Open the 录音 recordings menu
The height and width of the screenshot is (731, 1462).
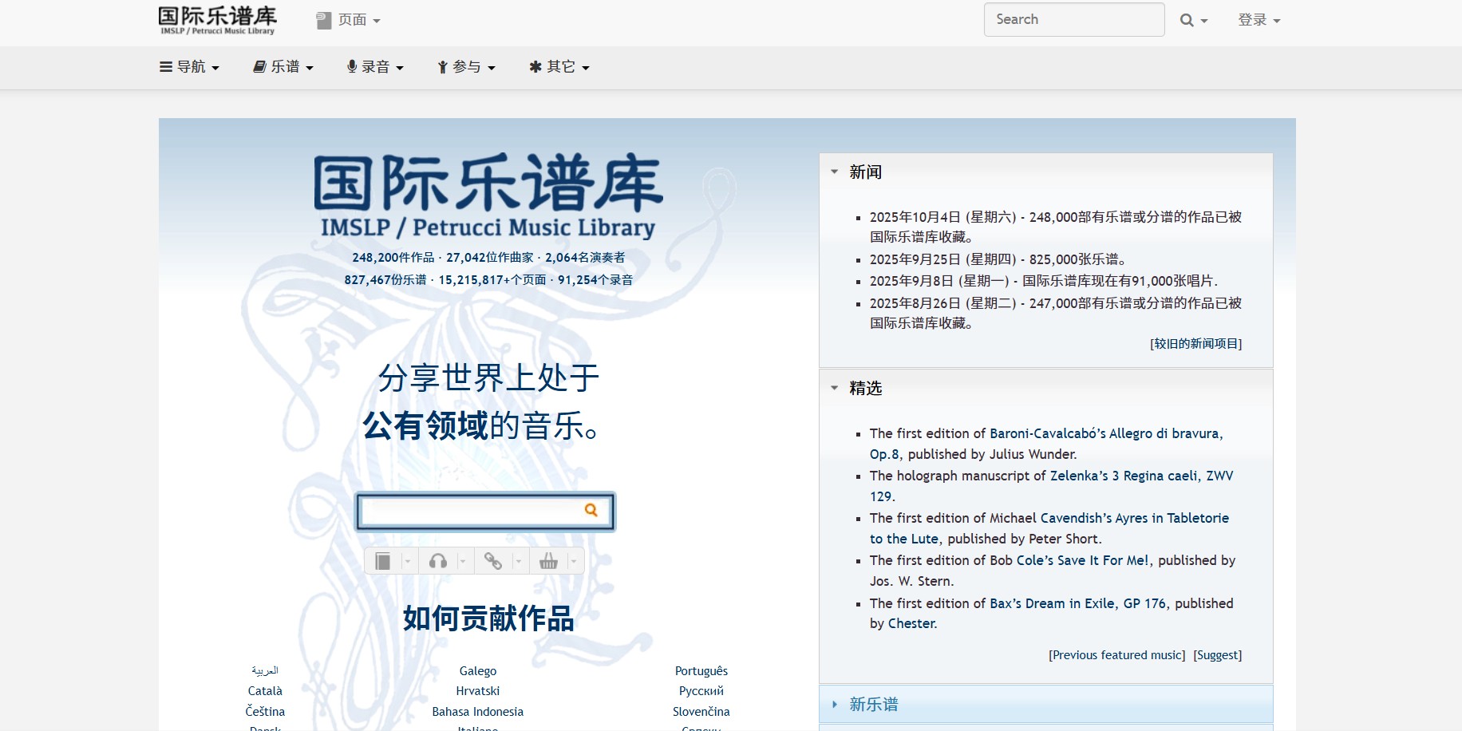[375, 67]
